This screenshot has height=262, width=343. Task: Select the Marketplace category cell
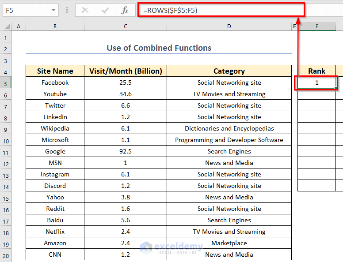pos(229,243)
